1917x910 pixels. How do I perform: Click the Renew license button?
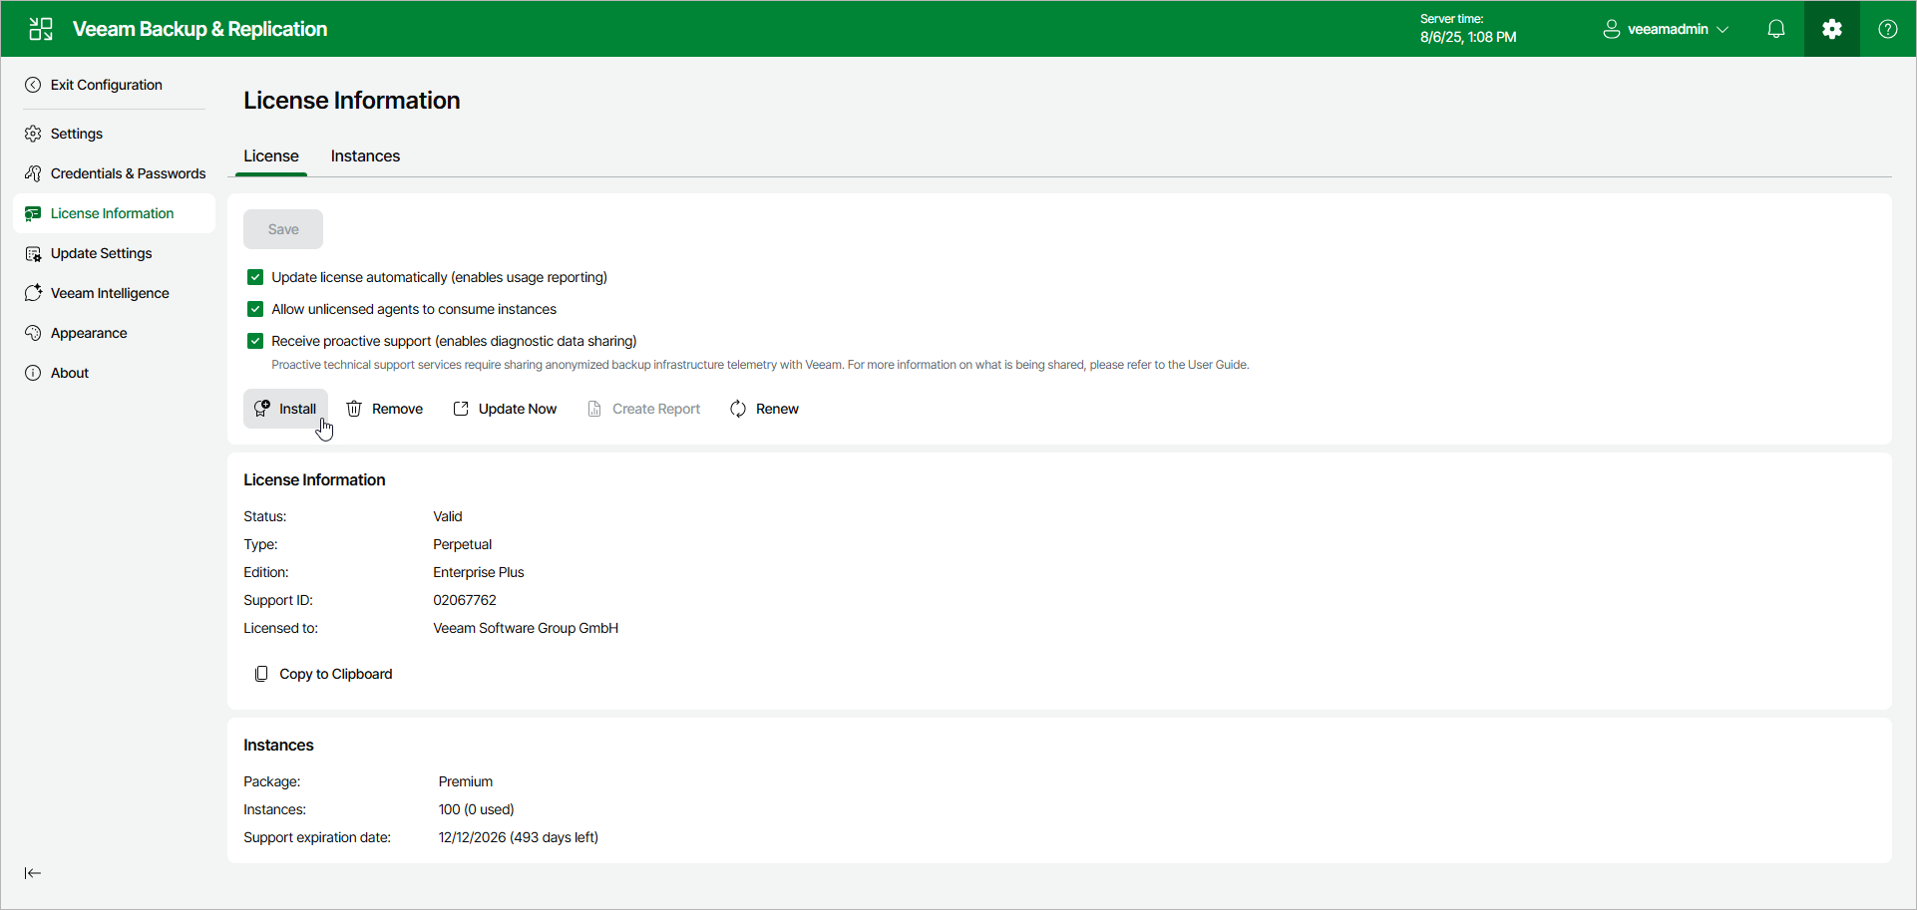click(765, 409)
